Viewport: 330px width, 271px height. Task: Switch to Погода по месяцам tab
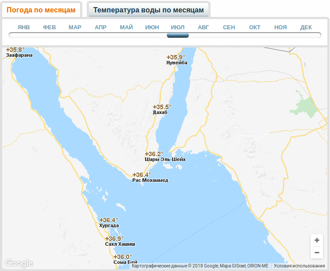(x=41, y=10)
